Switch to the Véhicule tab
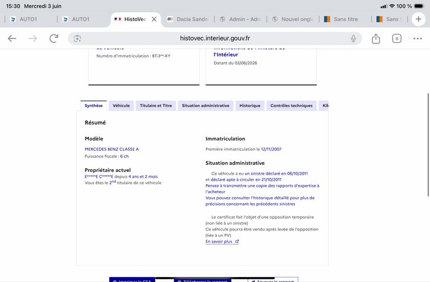This screenshot has width=430, height=282. [x=121, y=105]
